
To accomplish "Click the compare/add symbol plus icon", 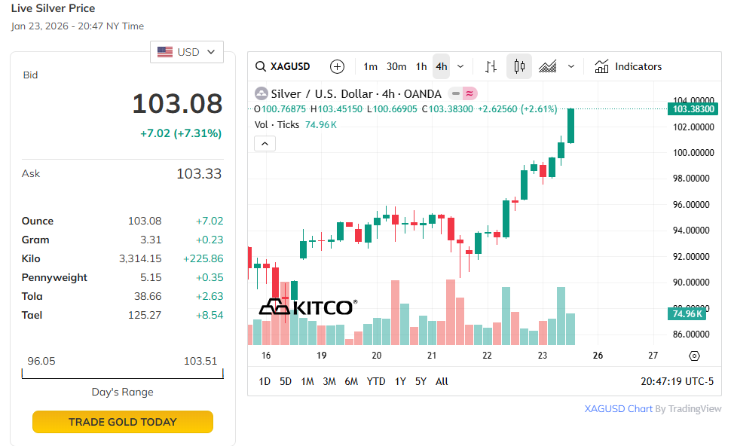I will [x=338, y=66].
